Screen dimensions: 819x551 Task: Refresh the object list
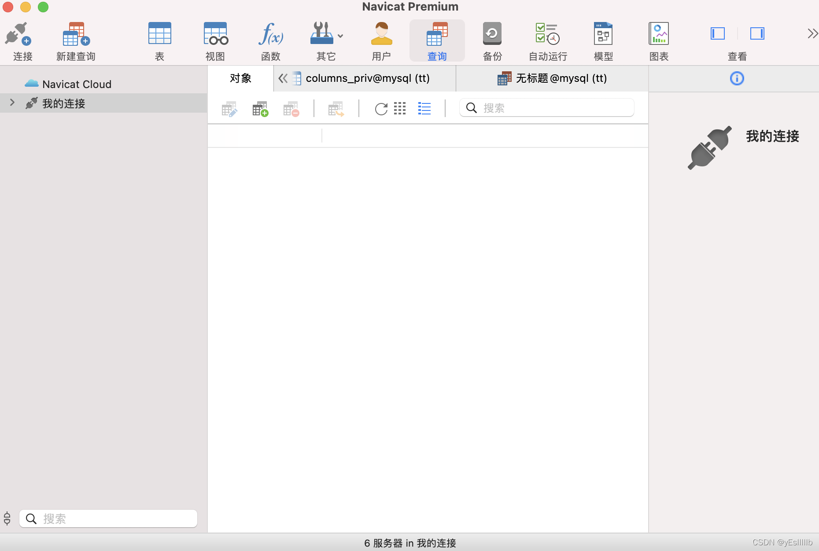coord(381,109)
